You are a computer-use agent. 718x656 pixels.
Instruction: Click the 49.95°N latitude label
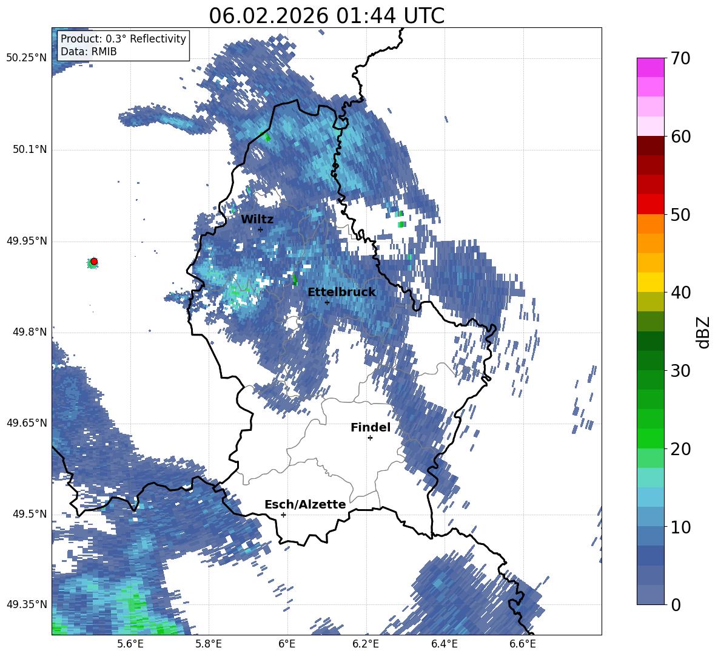(27, 241)
